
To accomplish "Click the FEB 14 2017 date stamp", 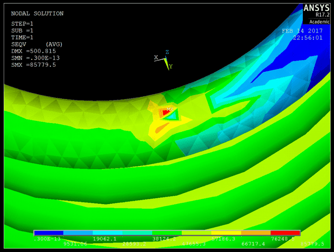I will (302, 31).
